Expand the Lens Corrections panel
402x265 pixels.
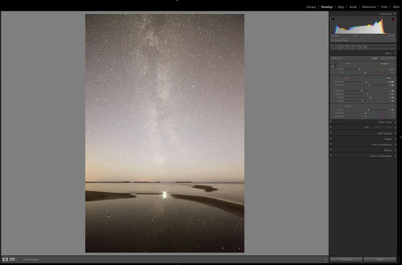pos(382,145)
